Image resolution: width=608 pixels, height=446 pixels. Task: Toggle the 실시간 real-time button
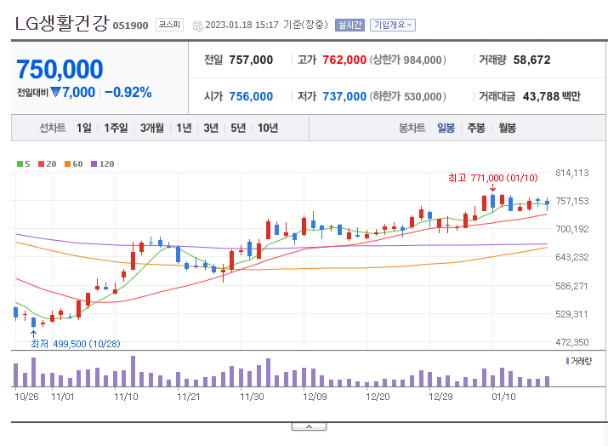tap(349, 25)
